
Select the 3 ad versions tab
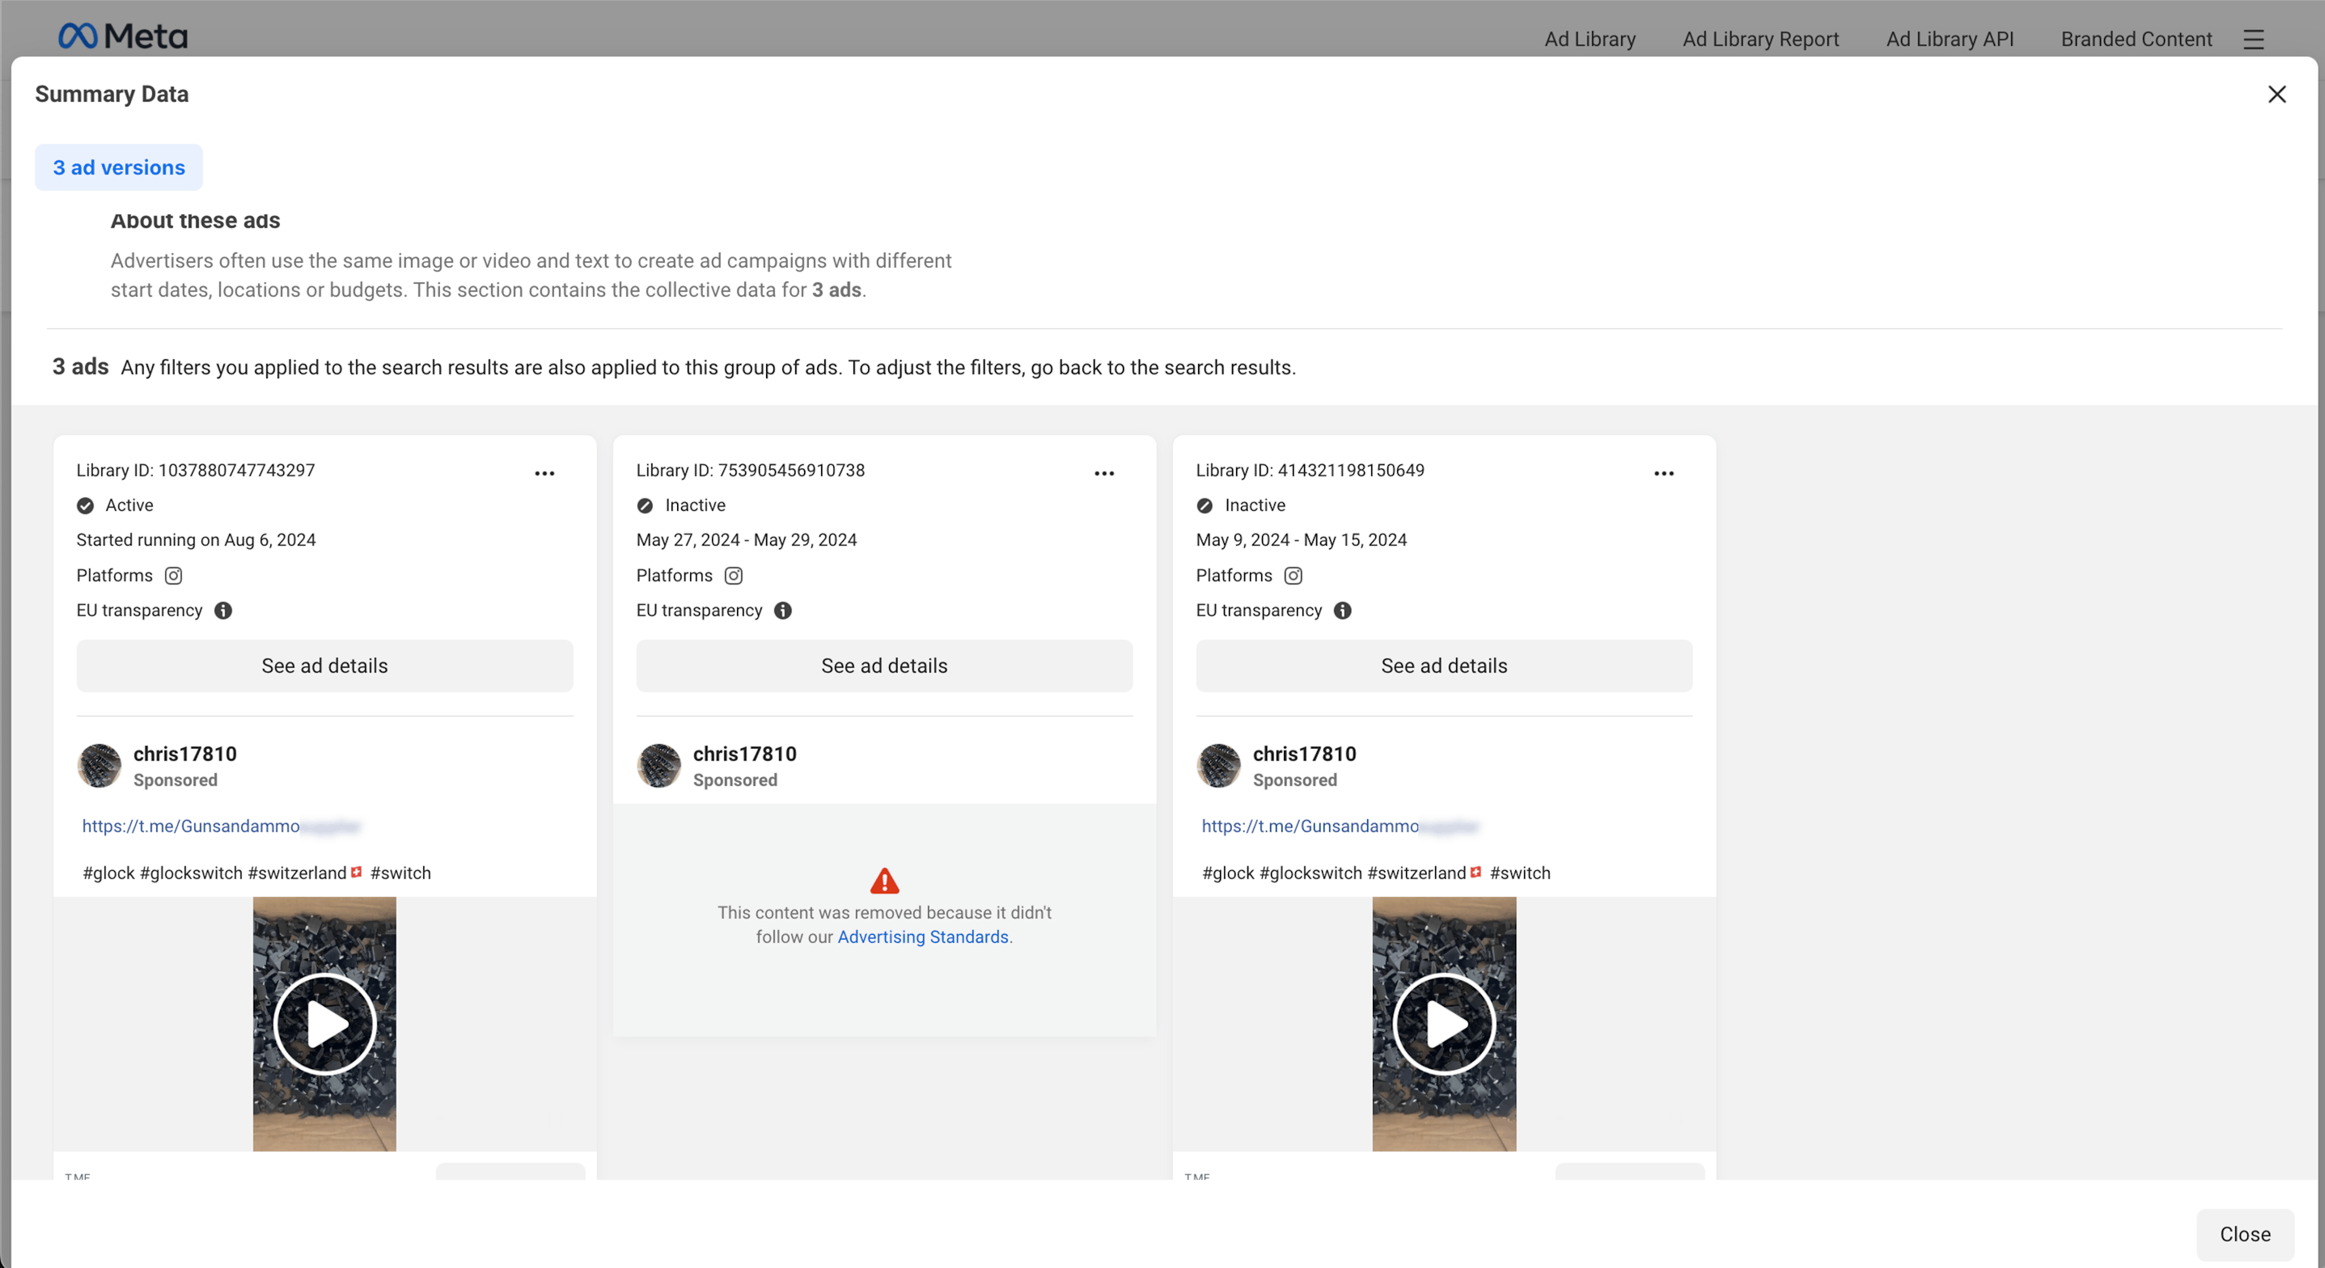(x=118, y=168)
